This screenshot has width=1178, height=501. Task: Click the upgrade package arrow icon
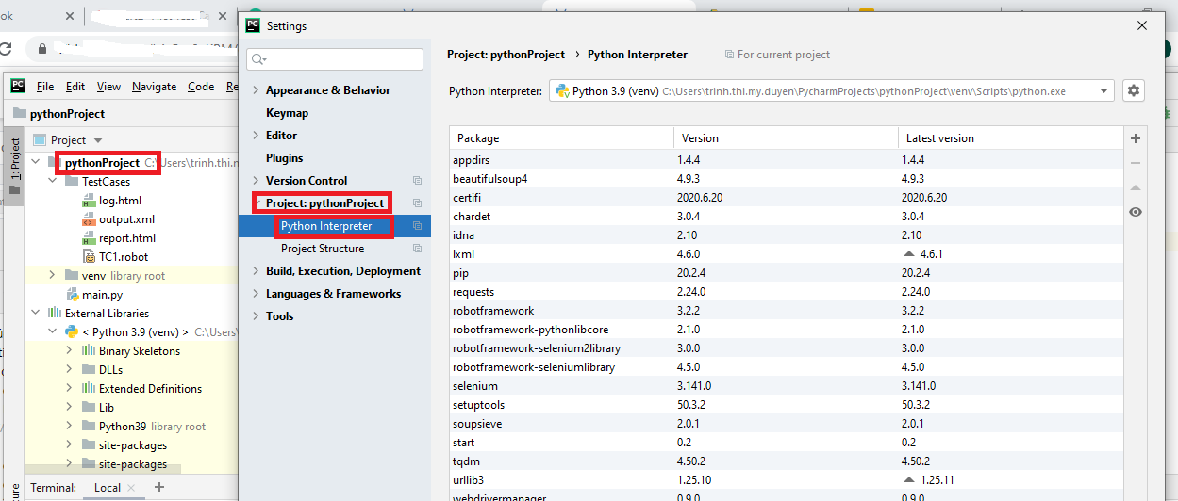point(1136,187)
